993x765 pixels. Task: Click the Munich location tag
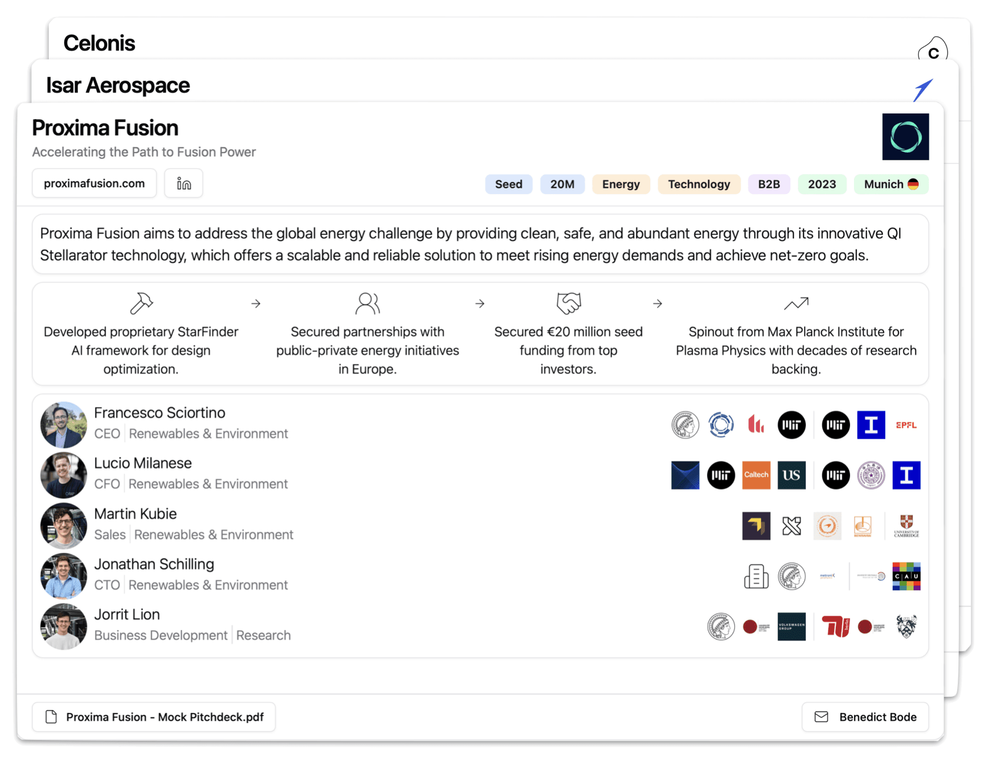(891, 184)
